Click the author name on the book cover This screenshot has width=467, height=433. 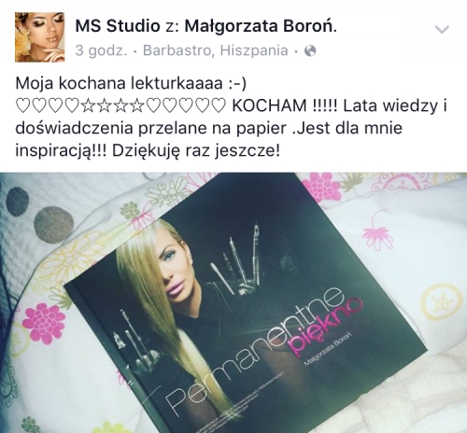point(329,349)
